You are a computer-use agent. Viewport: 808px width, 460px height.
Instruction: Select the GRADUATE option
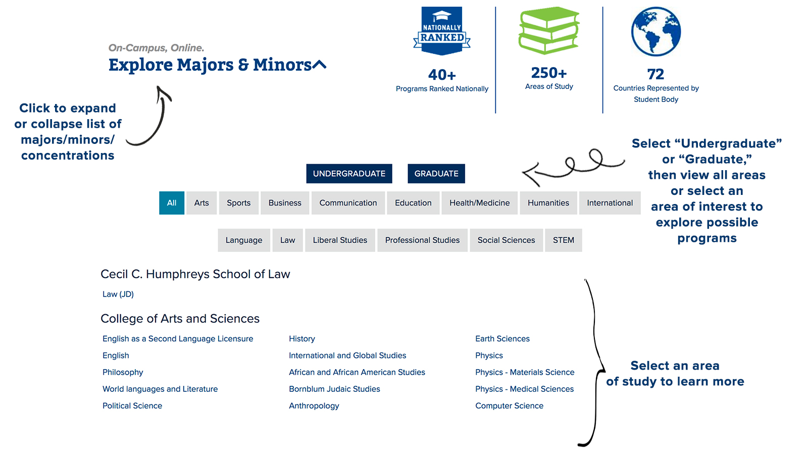coord(436,173)
